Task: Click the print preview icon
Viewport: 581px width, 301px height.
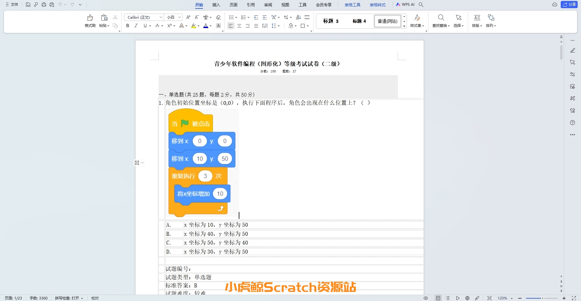Action: click(52, 5)
